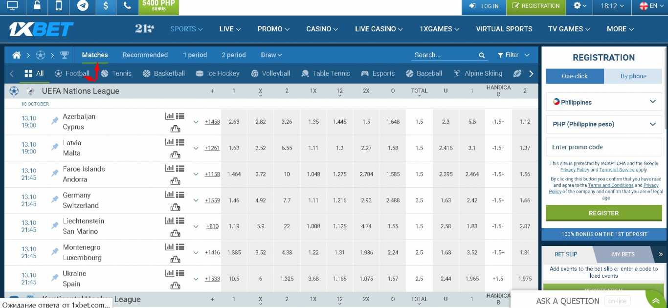This screenshot has height=308, width=668.
Task: Open the Telegram icon in top bar
Action: tap(83, 6)
